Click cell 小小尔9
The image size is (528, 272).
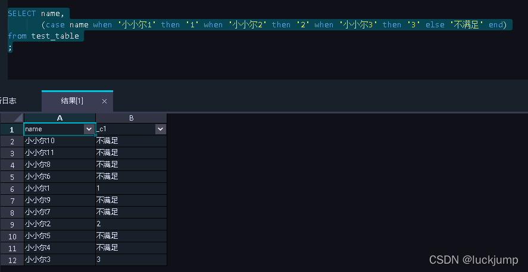click(x=60, y=201)
